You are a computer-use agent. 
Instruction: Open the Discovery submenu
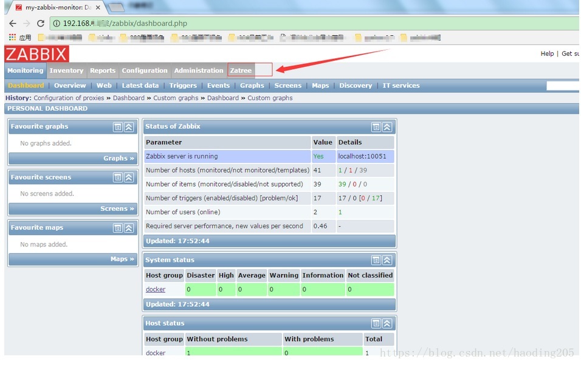[x=356, y=86]
